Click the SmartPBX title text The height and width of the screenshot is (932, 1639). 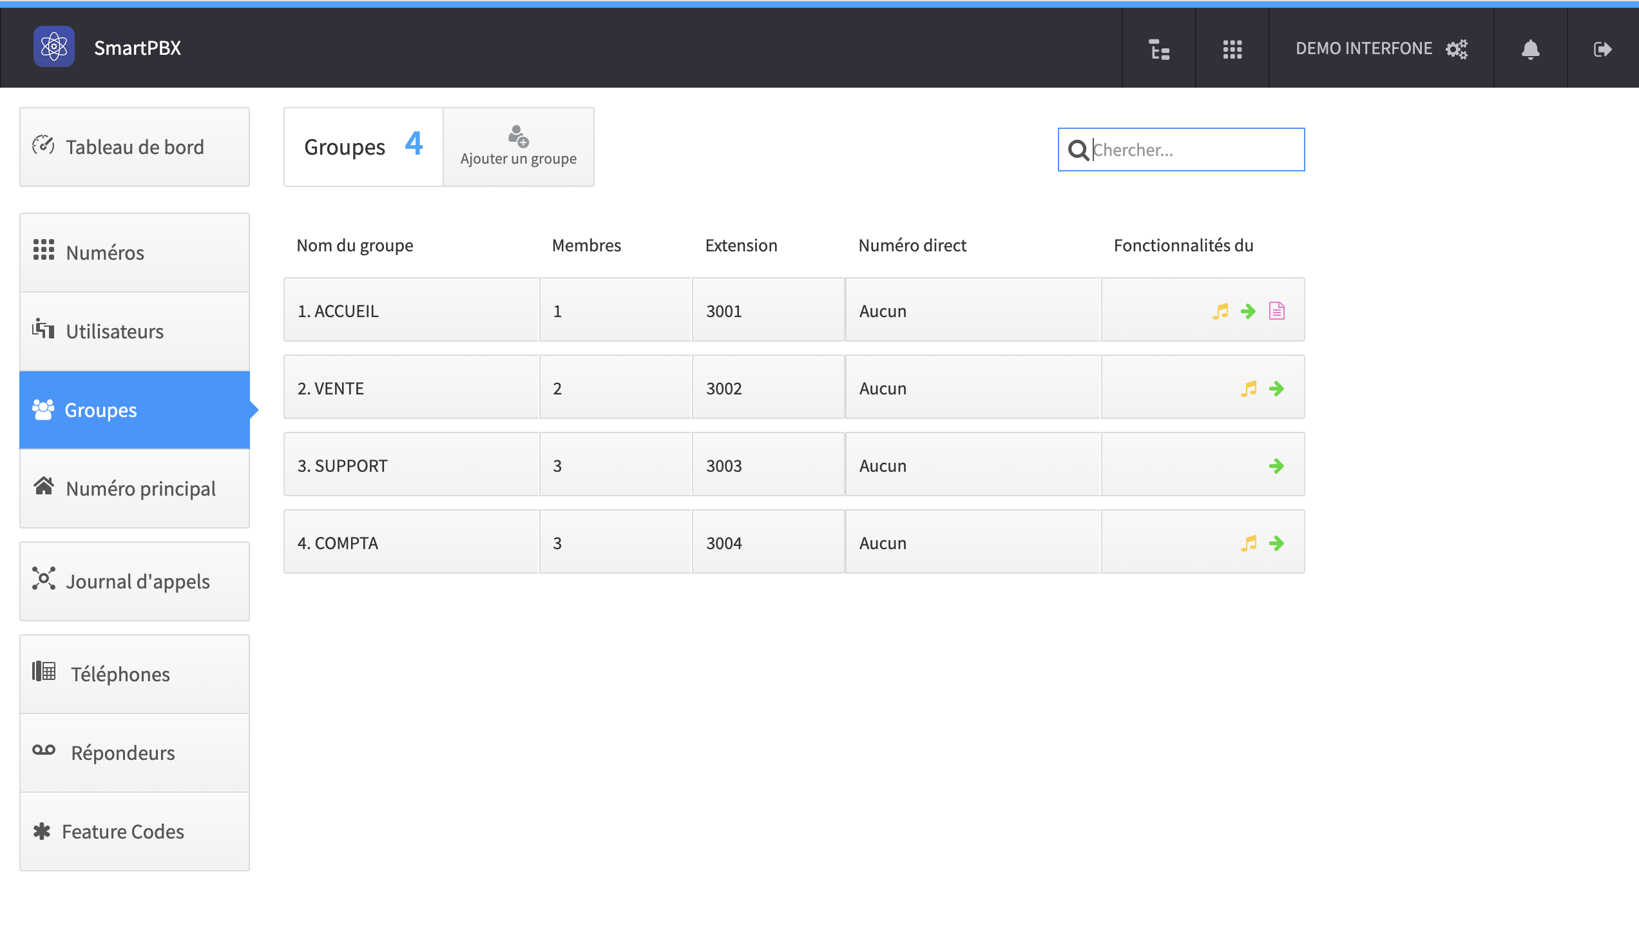point(137,48)
